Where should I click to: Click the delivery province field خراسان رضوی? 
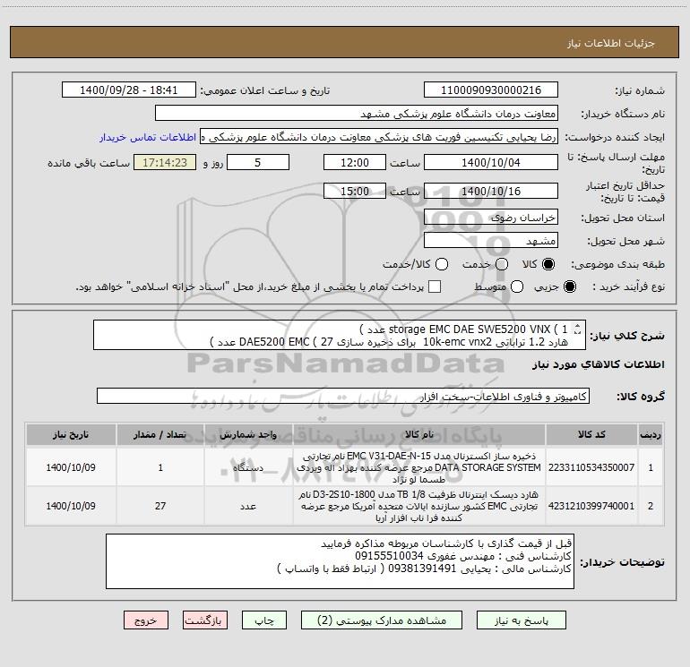491,217
